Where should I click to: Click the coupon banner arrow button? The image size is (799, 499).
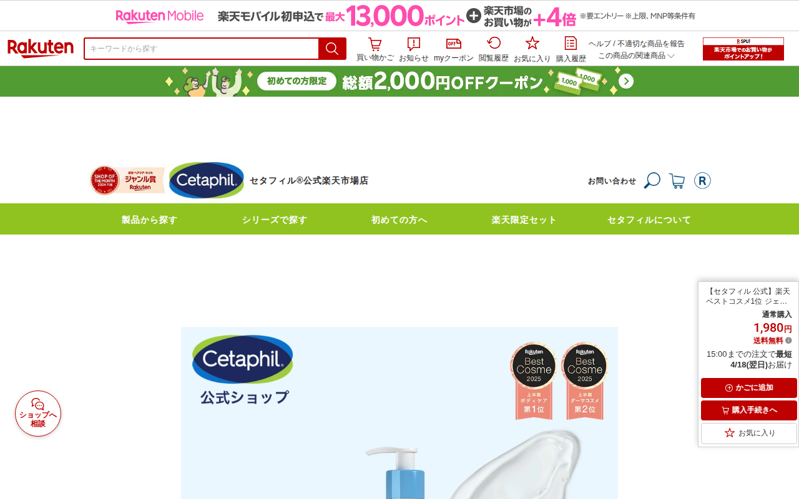626,81
